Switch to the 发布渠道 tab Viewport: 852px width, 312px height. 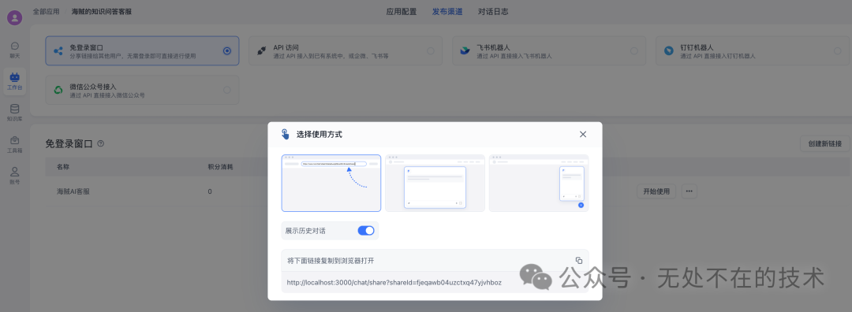point(447,11)
